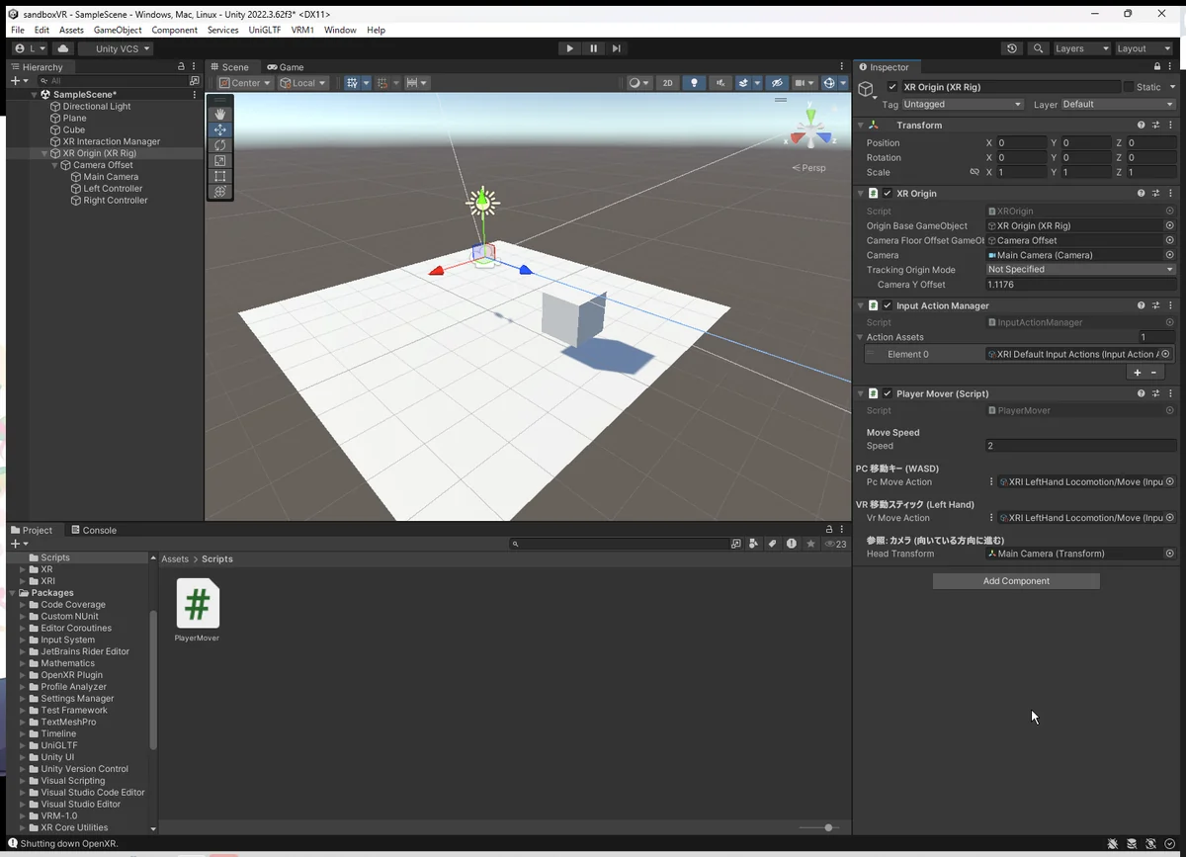Viewport: 1186px width, 857px height.
Task: Click the favorites star in Project panel
Action: point(810,544)
